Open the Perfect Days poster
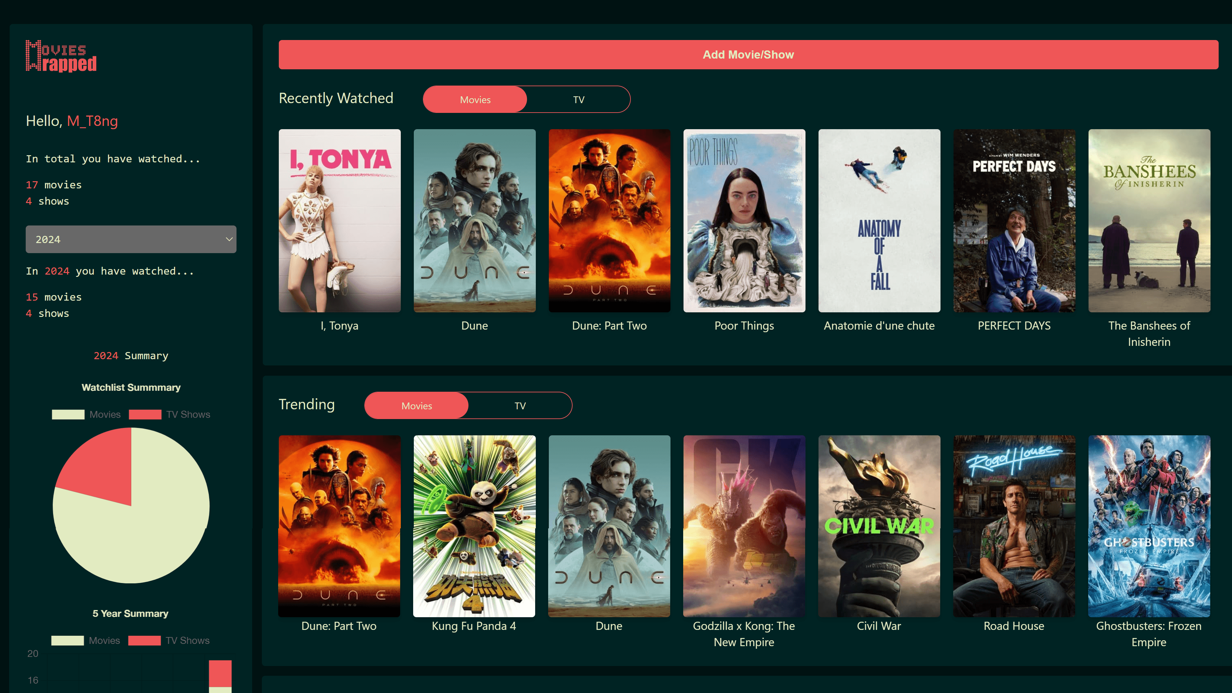1232x693 pixels. click(1014, 221)
